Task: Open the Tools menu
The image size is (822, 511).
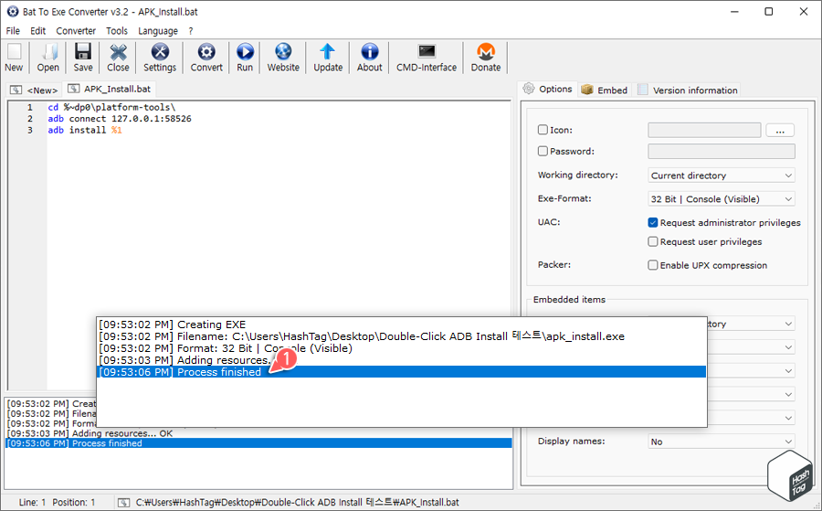Action: [117, 31]
